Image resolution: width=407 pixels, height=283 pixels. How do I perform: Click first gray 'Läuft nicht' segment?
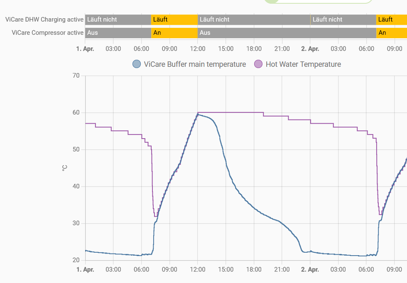pyautogui.click(x=118, y=20)
